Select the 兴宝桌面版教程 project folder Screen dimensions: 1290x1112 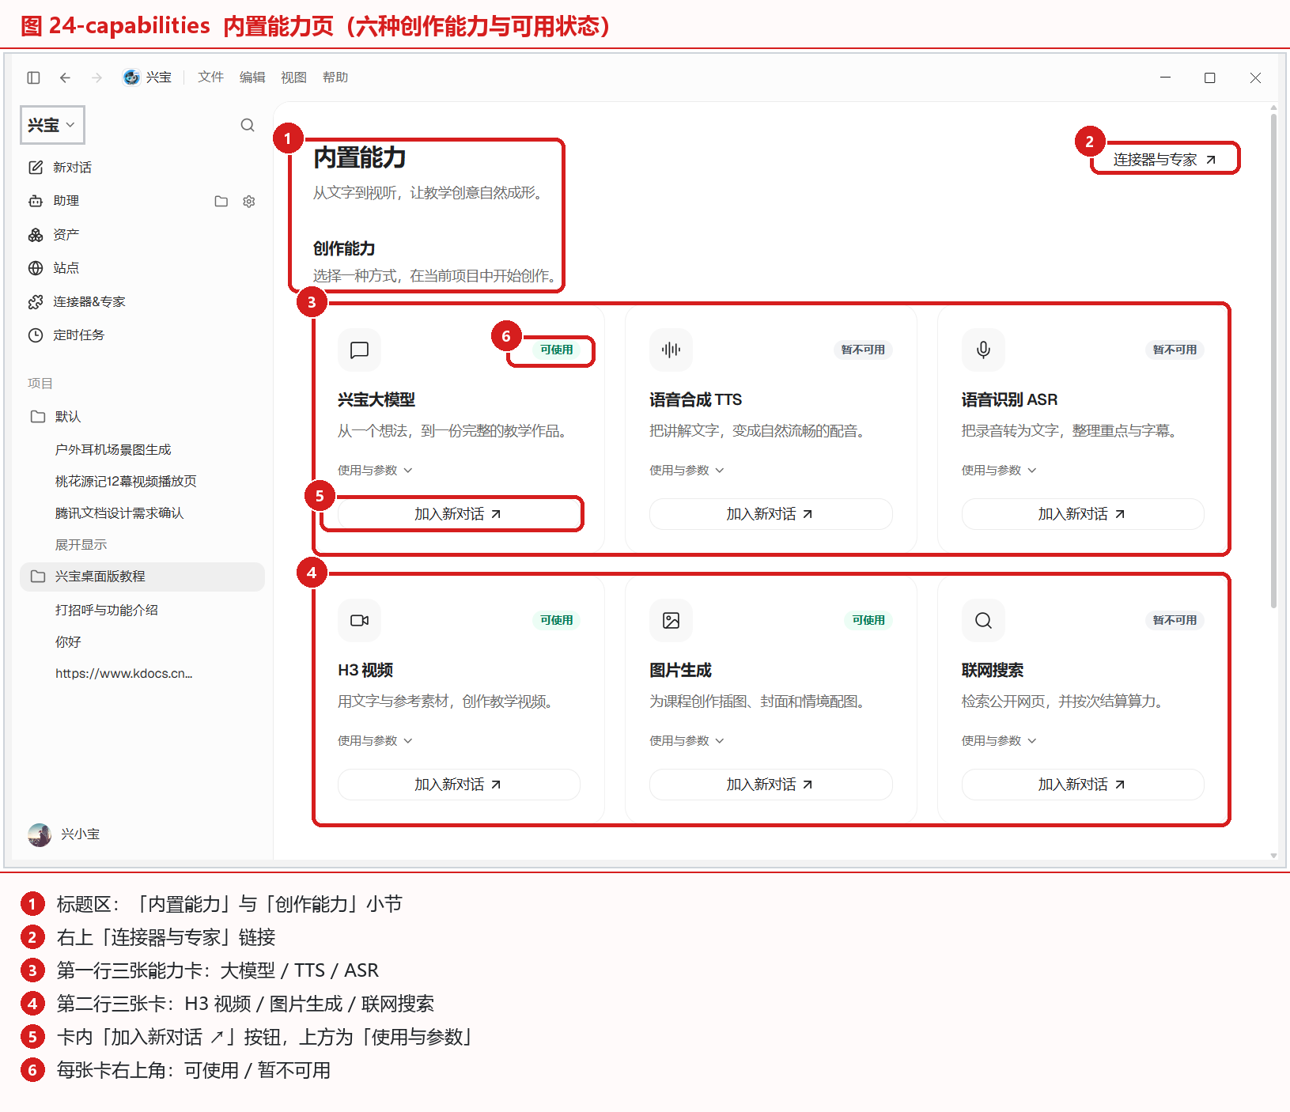pyautogui.click(x=142, y=577)
